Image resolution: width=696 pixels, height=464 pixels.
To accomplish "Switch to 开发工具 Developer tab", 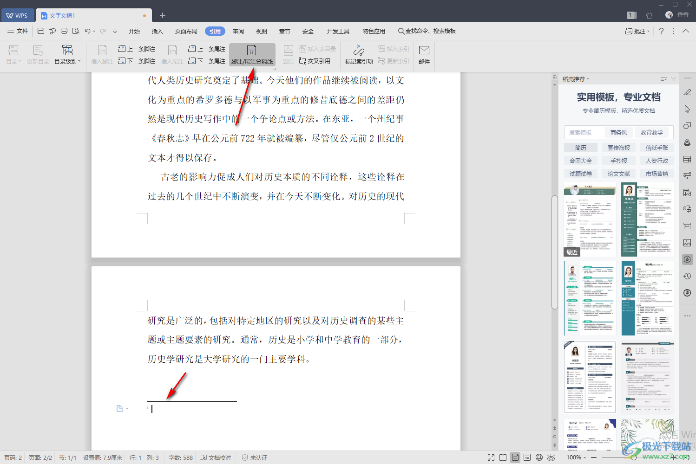I will point(338,31).
